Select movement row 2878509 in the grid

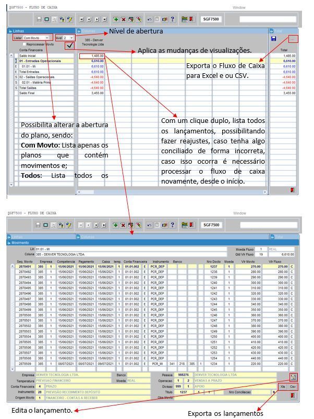(25, 363)
